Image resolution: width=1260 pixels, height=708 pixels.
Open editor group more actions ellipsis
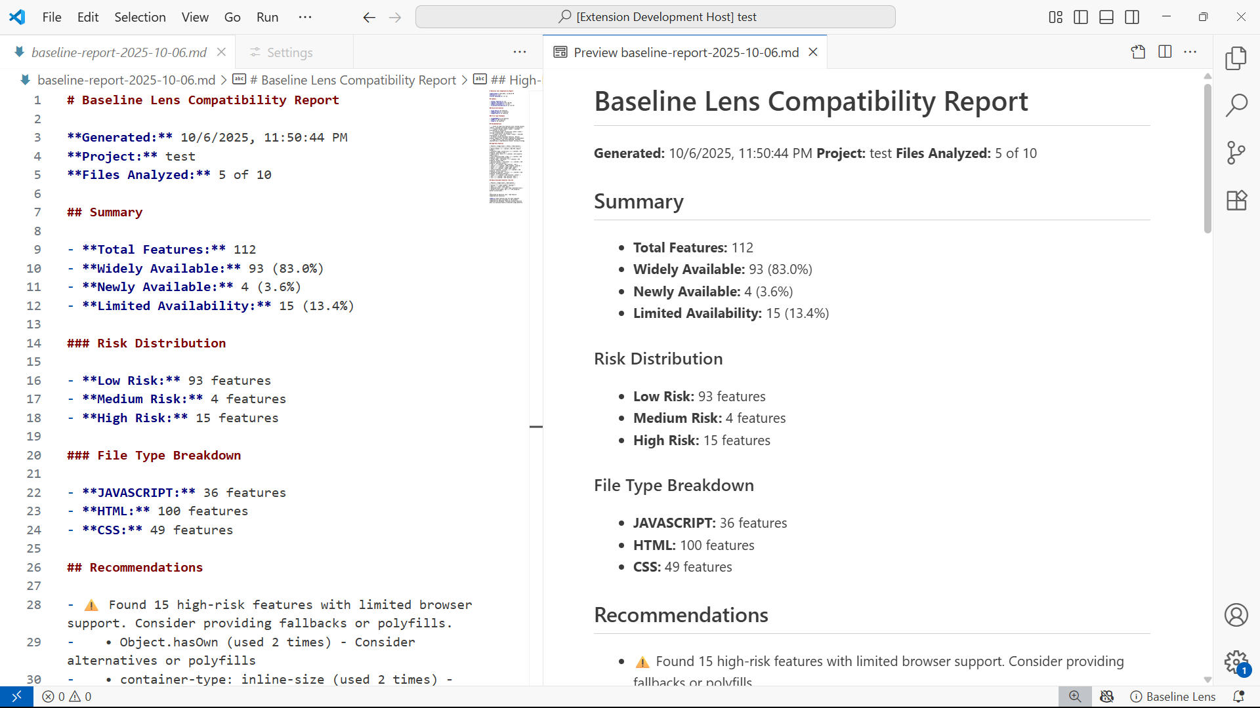pyautogui.click(x=520, y=52)
